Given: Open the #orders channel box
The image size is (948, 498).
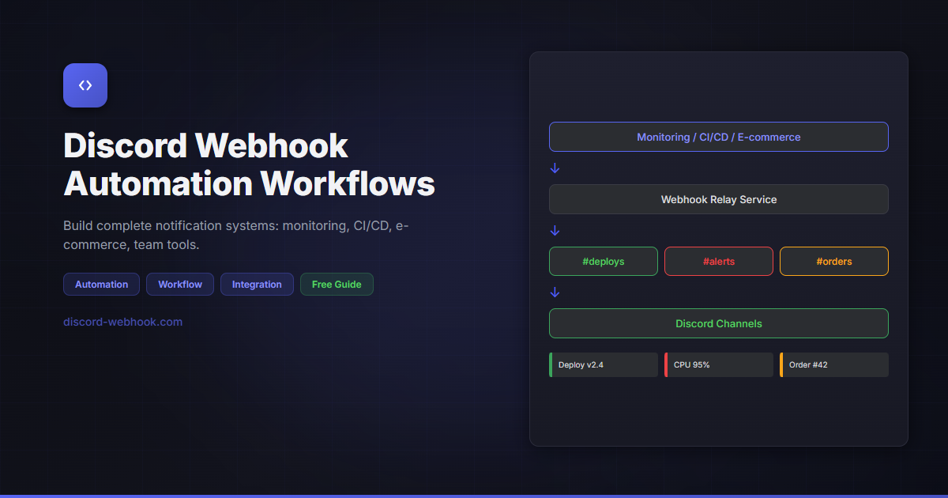Looking at the screenshot, I should click(833, 261).
